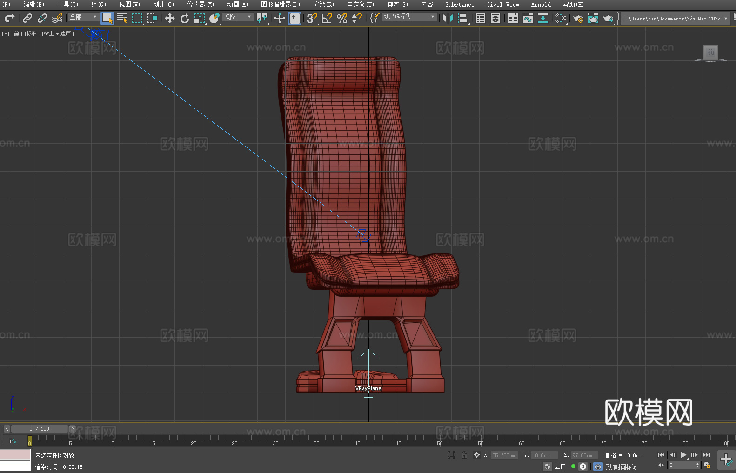Activate the Unlink Selection tool

(x=42, y=18)
